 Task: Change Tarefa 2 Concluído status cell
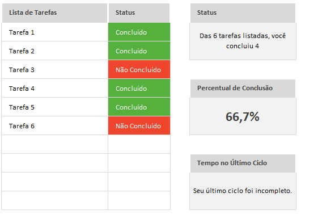[139, 51]
